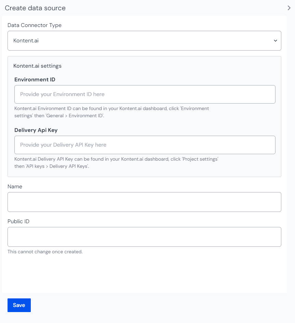Collapse the panel using the top-right chevron

(x=289, y=8)
